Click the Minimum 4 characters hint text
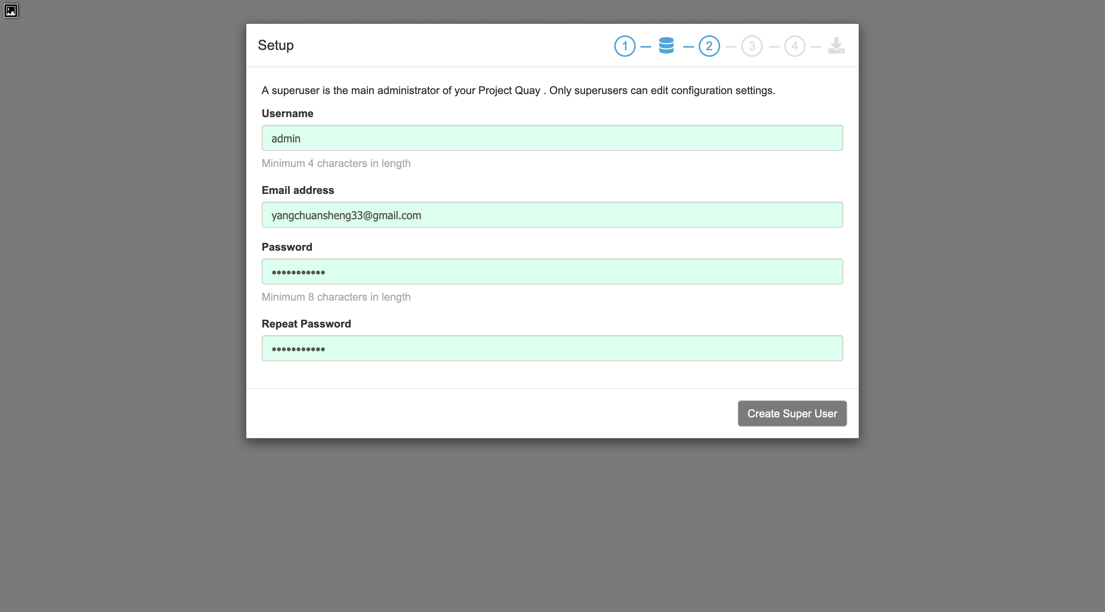The height and width of the screenshot is (612, 1105). point(336,163)
